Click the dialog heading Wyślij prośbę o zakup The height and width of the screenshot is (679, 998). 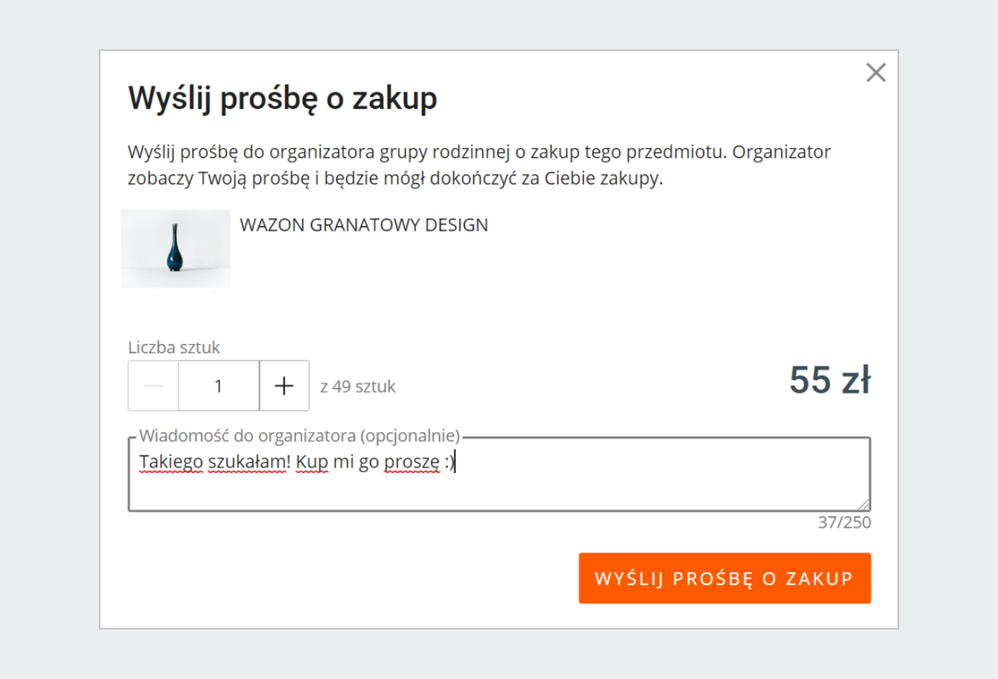click(281, 98)
